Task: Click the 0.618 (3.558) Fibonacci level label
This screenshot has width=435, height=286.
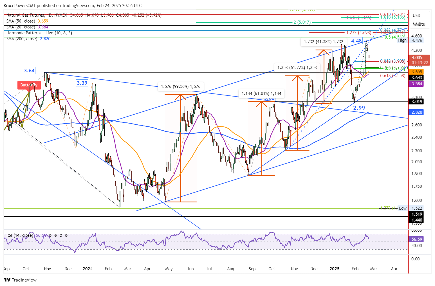Action: coord(393,76)
